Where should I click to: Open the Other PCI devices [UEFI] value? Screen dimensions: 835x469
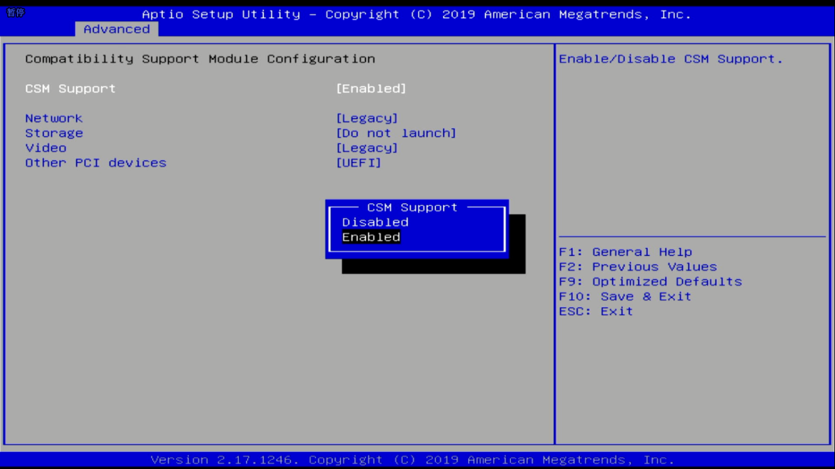358,163
